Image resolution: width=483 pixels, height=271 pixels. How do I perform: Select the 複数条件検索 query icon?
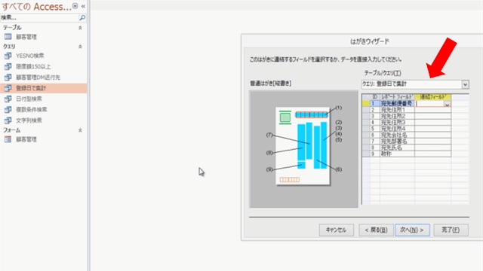[x=8, y=110]
